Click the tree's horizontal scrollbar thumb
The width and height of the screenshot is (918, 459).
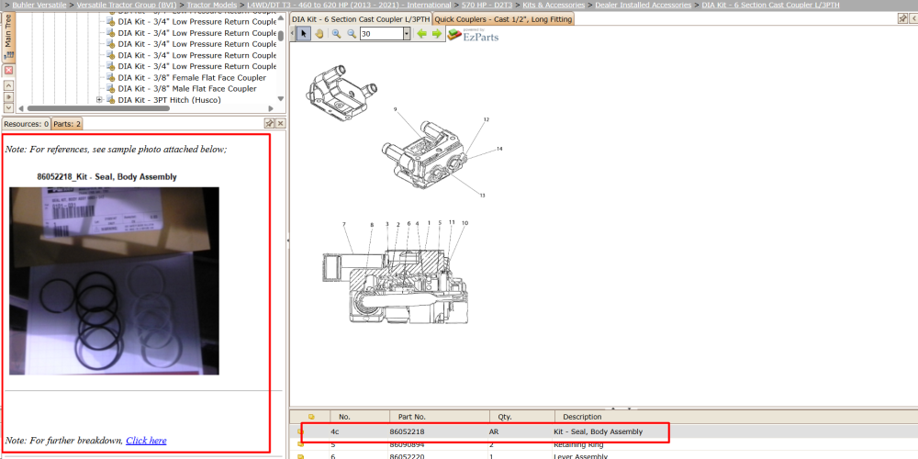pos(98,108)
